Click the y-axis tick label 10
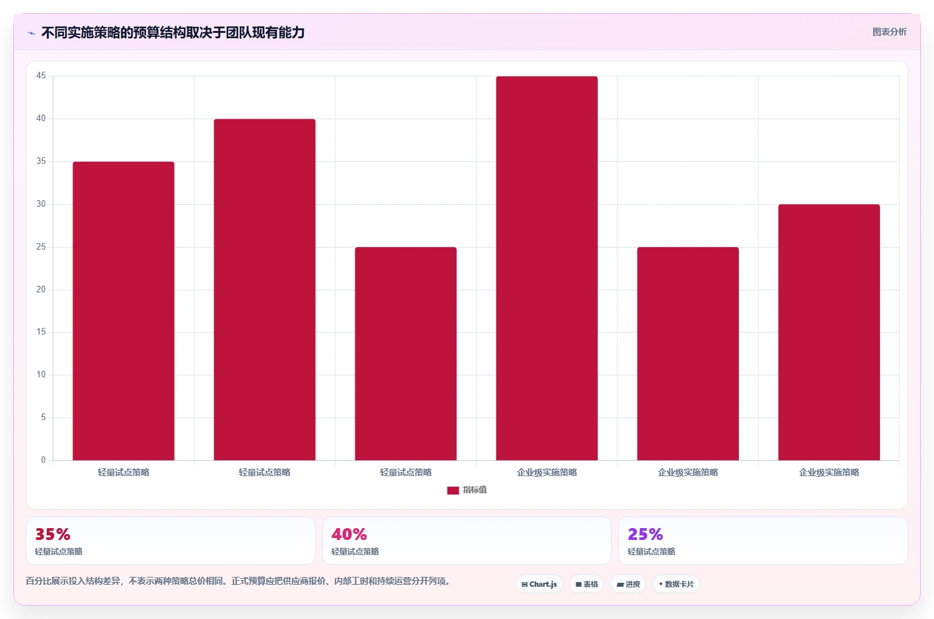Viewport: 934px width, 619px height. pyautogui.click(x=41, y=375)
